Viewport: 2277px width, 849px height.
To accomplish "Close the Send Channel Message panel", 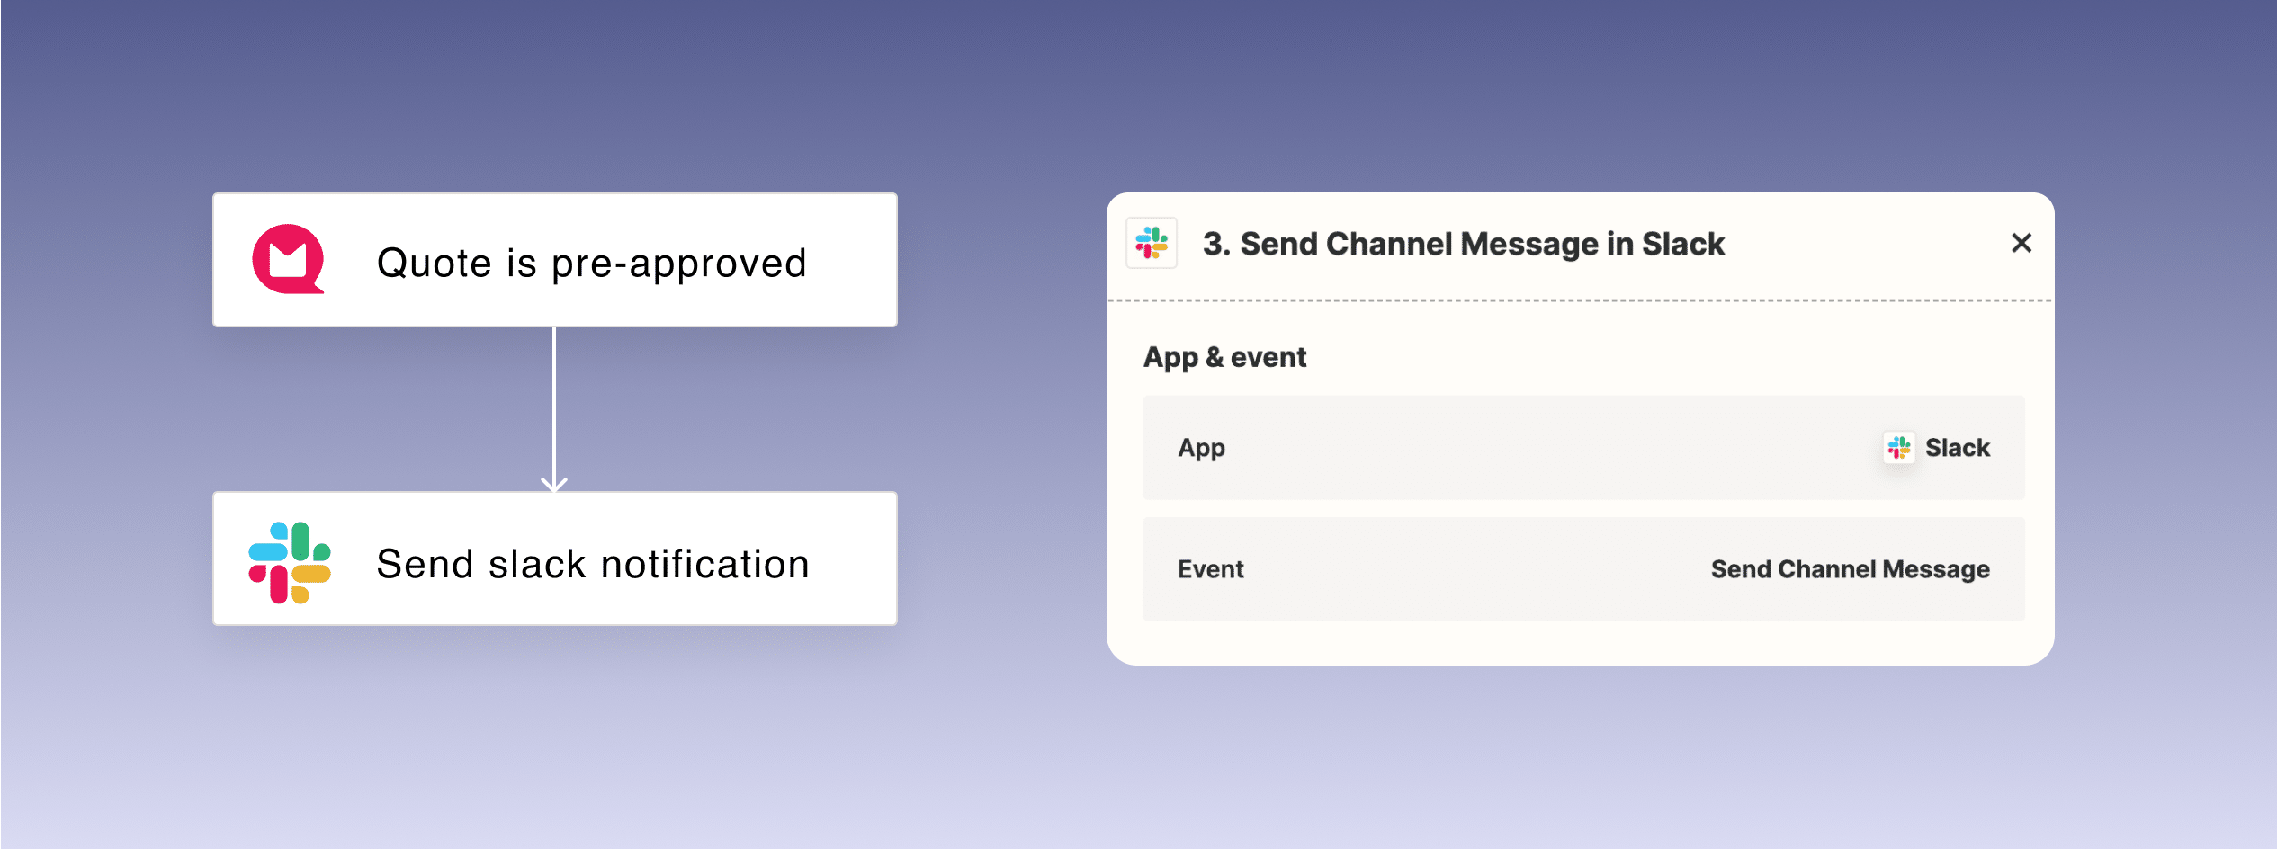I will 2022,243.
